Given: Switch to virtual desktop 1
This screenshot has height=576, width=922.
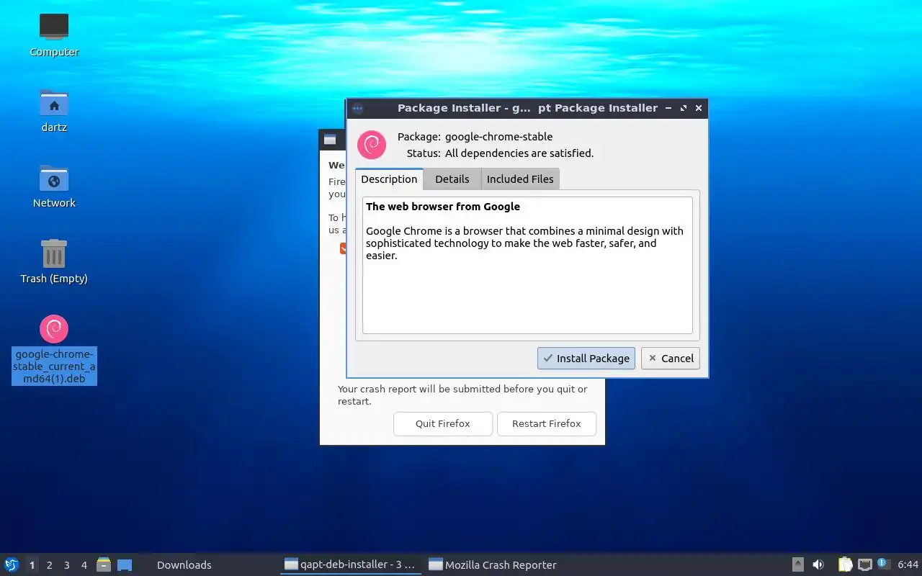Looking at the screenshot, I should 32,565.
